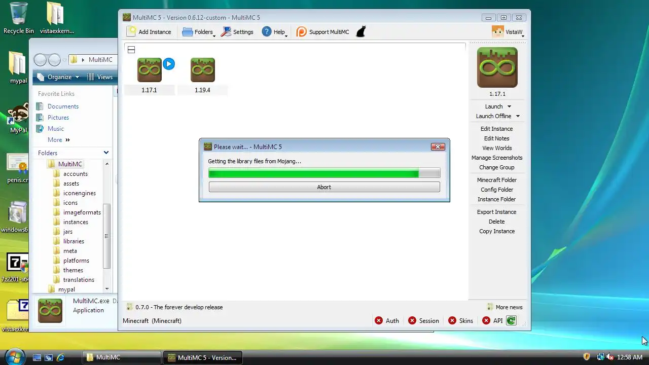Open the VistaW account dropdown

508,32
